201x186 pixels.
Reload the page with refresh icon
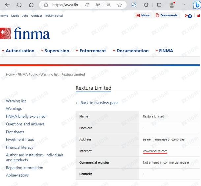(x=19, y=5)
